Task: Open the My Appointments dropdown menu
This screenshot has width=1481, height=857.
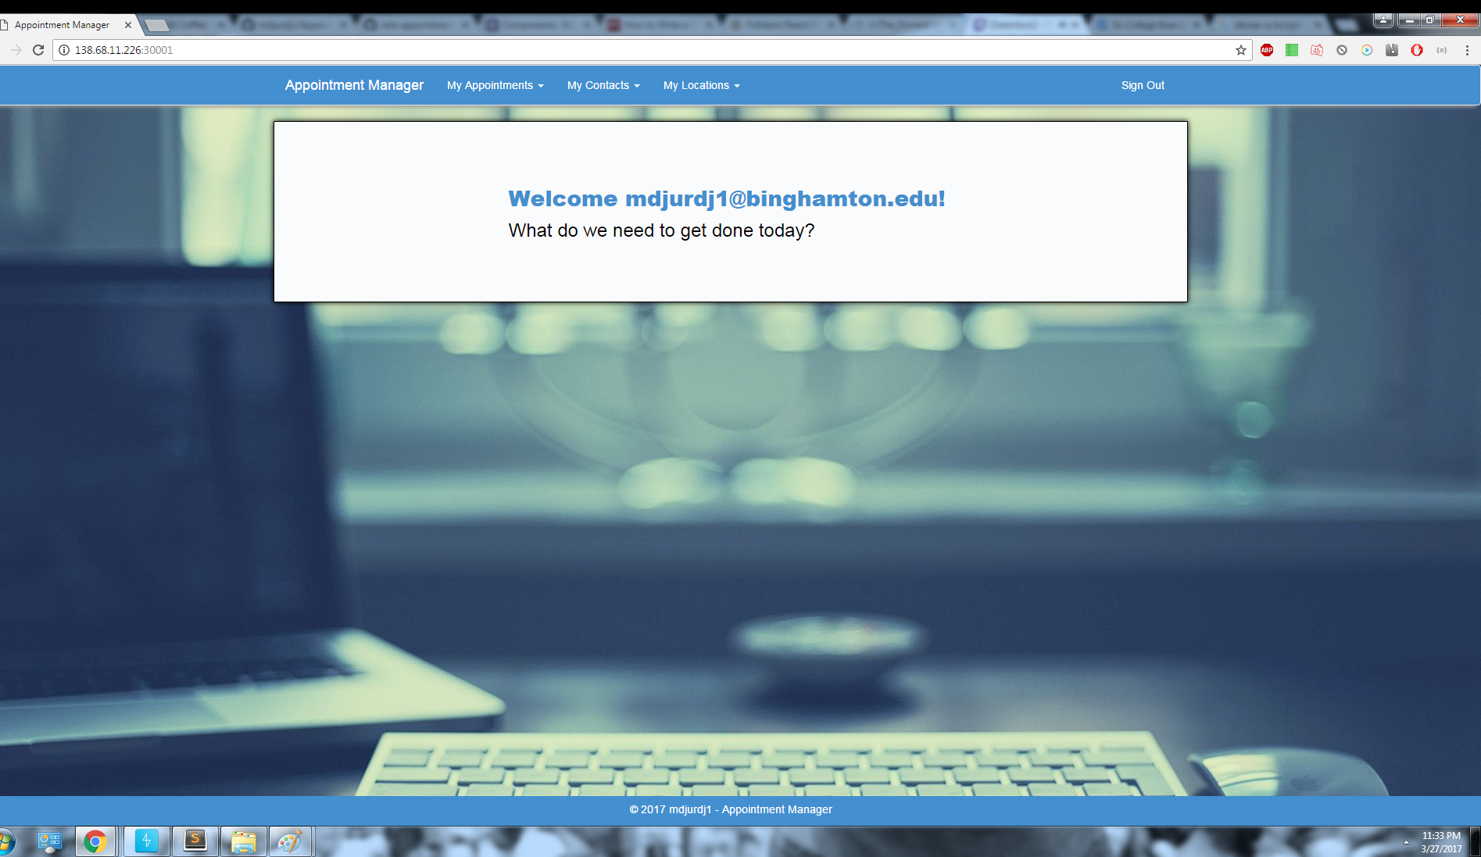Action: (x=495, y=85)
